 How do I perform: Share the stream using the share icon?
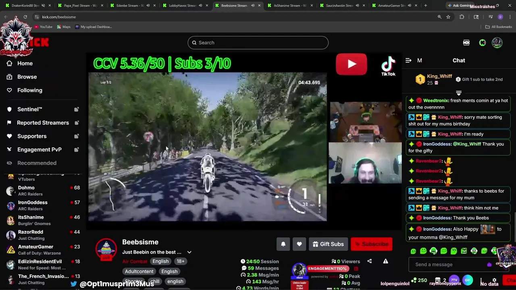click(x=369, y=261)
